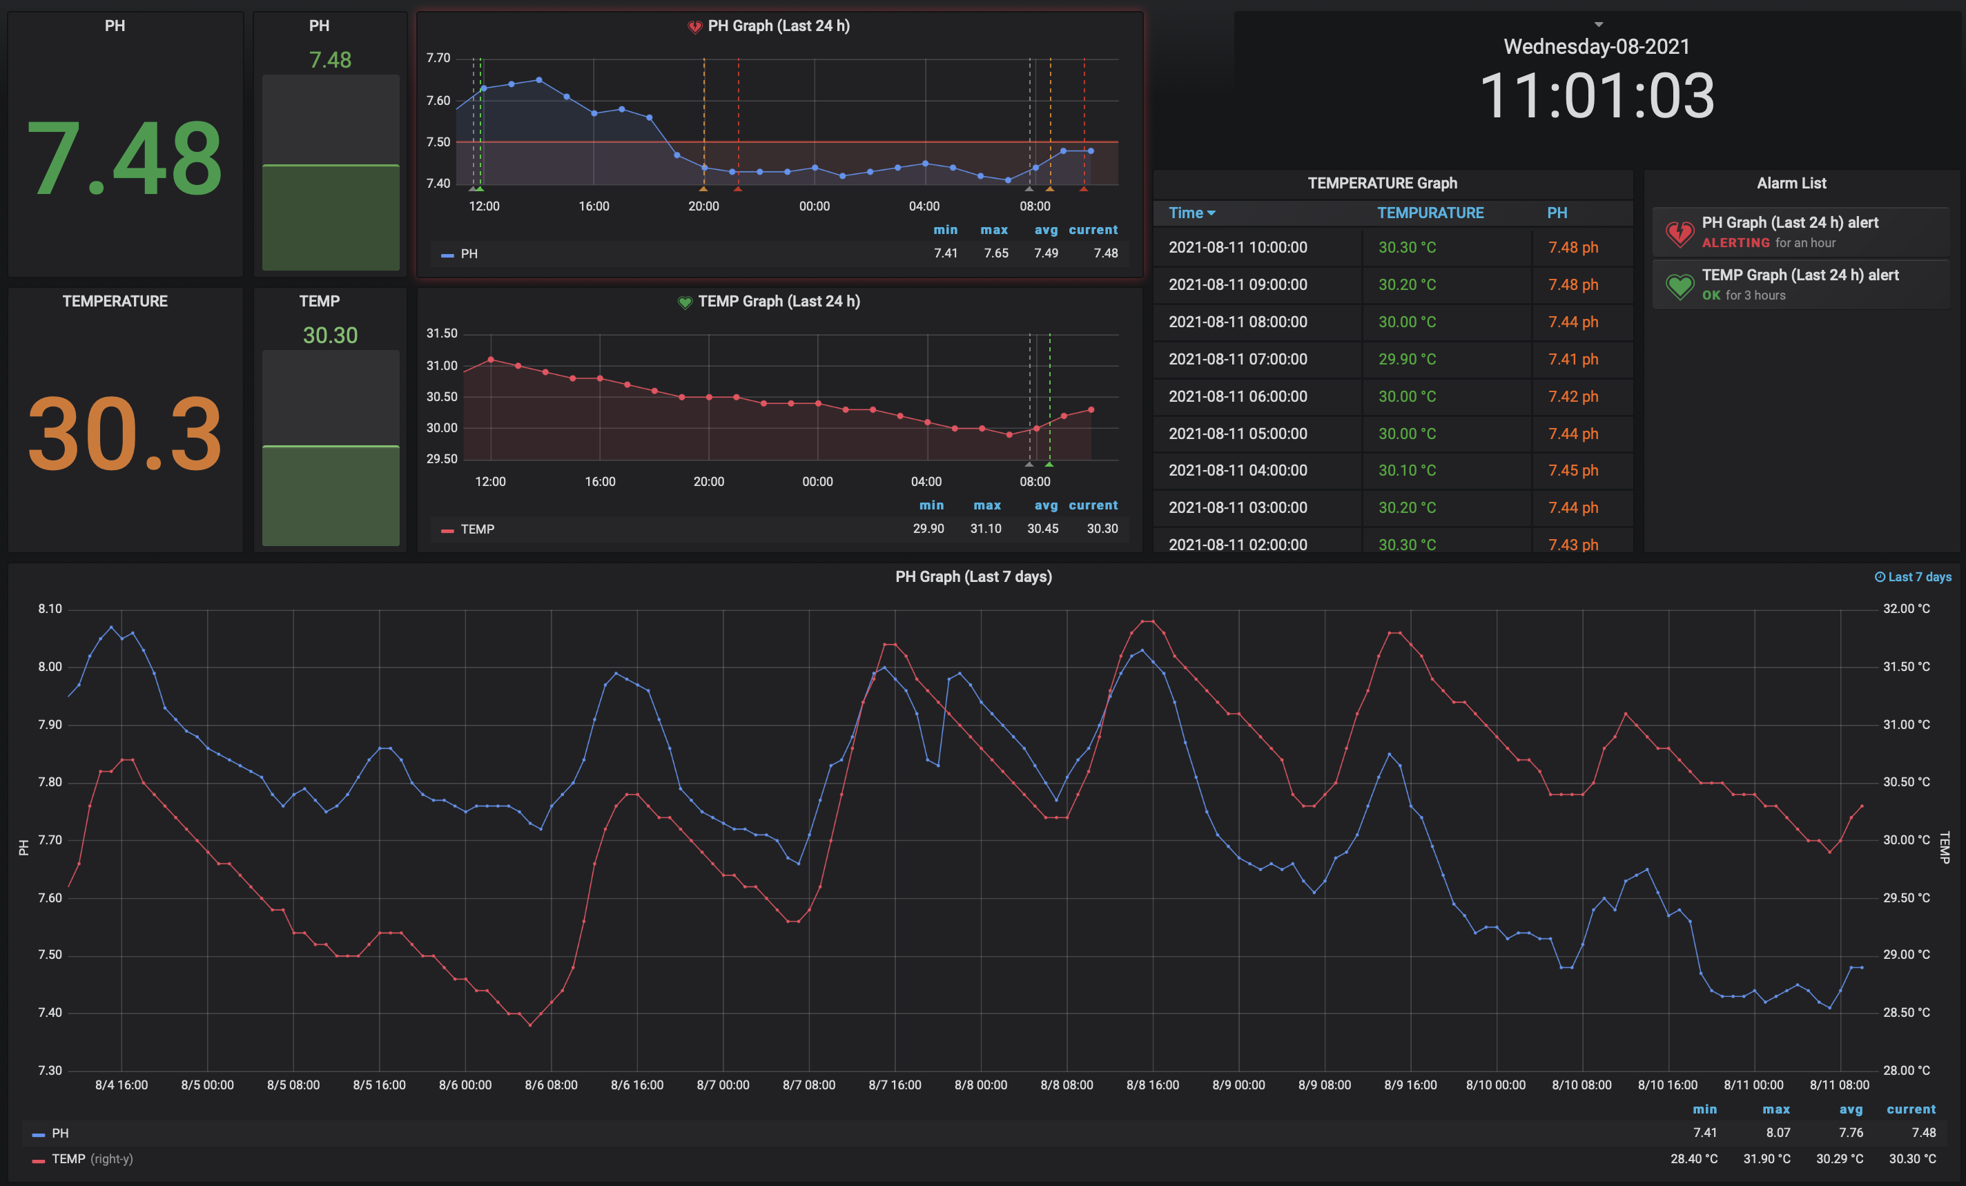Toggle PH series in 7 days legend
This screenshot has width=1966, height=1186.
(x=60, y=1134)
